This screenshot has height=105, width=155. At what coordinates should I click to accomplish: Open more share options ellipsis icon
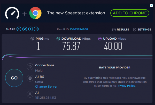(36, 29)
